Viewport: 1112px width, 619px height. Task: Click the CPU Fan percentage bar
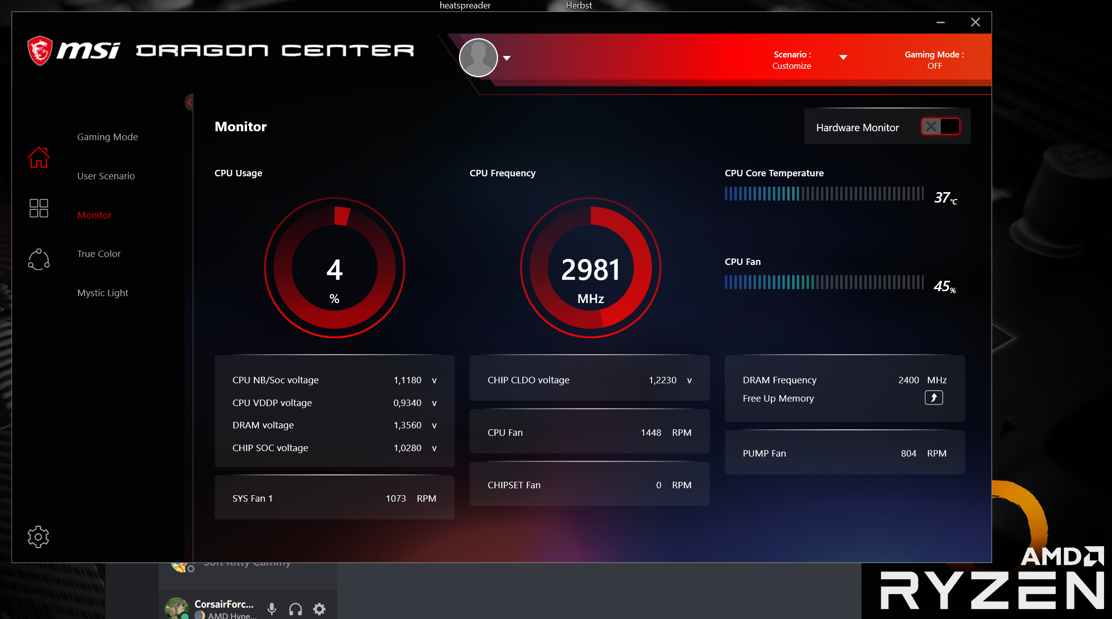824,283
